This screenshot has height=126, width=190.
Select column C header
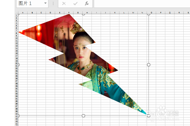41,13
